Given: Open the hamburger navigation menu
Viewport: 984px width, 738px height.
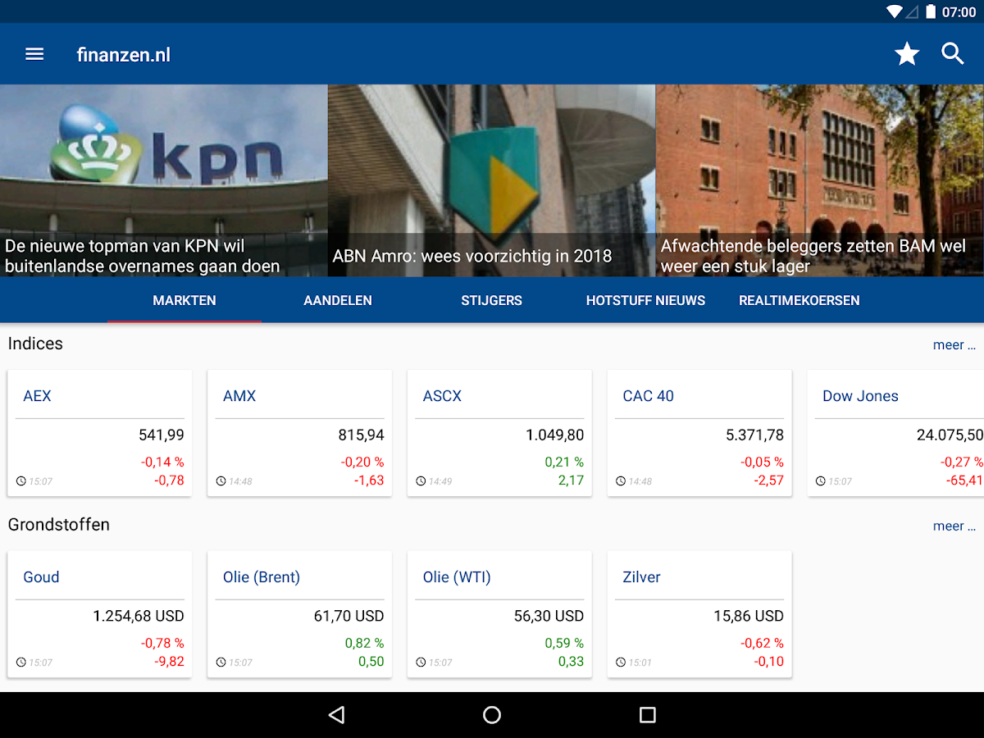Looking at the screenshot, I should (34, 54).
